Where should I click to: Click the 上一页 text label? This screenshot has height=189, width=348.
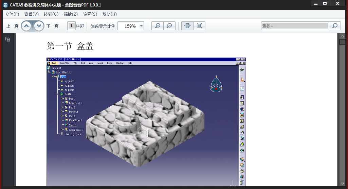12,26
